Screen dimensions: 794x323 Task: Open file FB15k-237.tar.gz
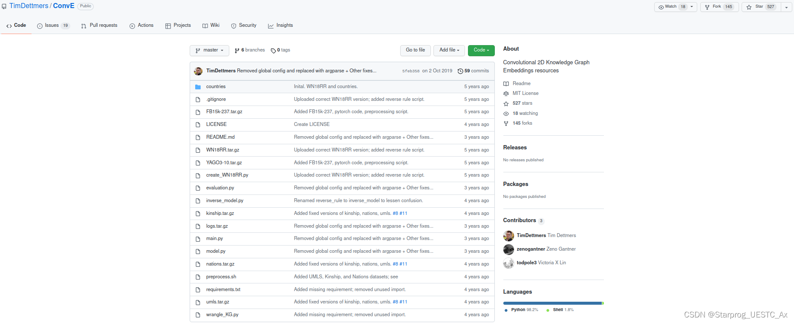[x=224, y=112]
